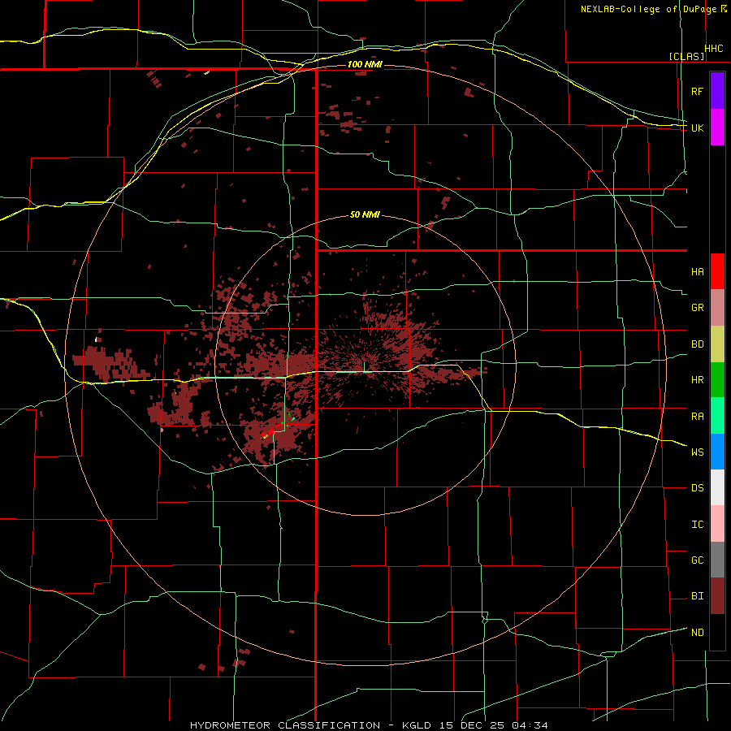Screen dimensions: 731x731
Task: Click the HR legend label
Action: (x=697, y=380)
